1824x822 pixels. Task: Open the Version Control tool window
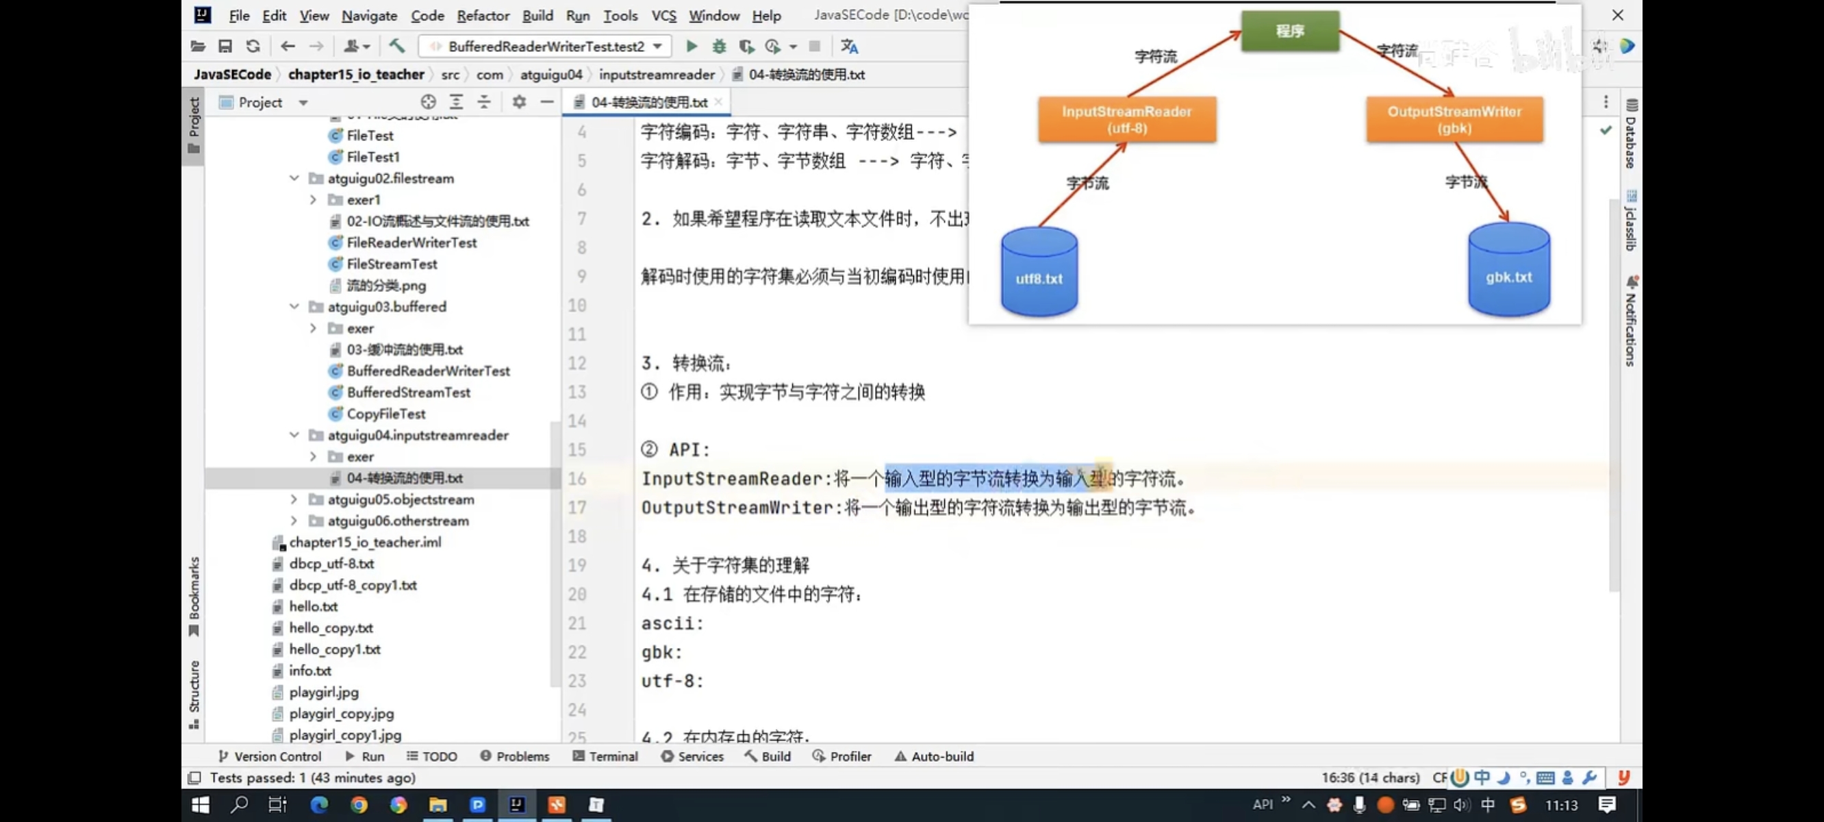click(270, 756)
